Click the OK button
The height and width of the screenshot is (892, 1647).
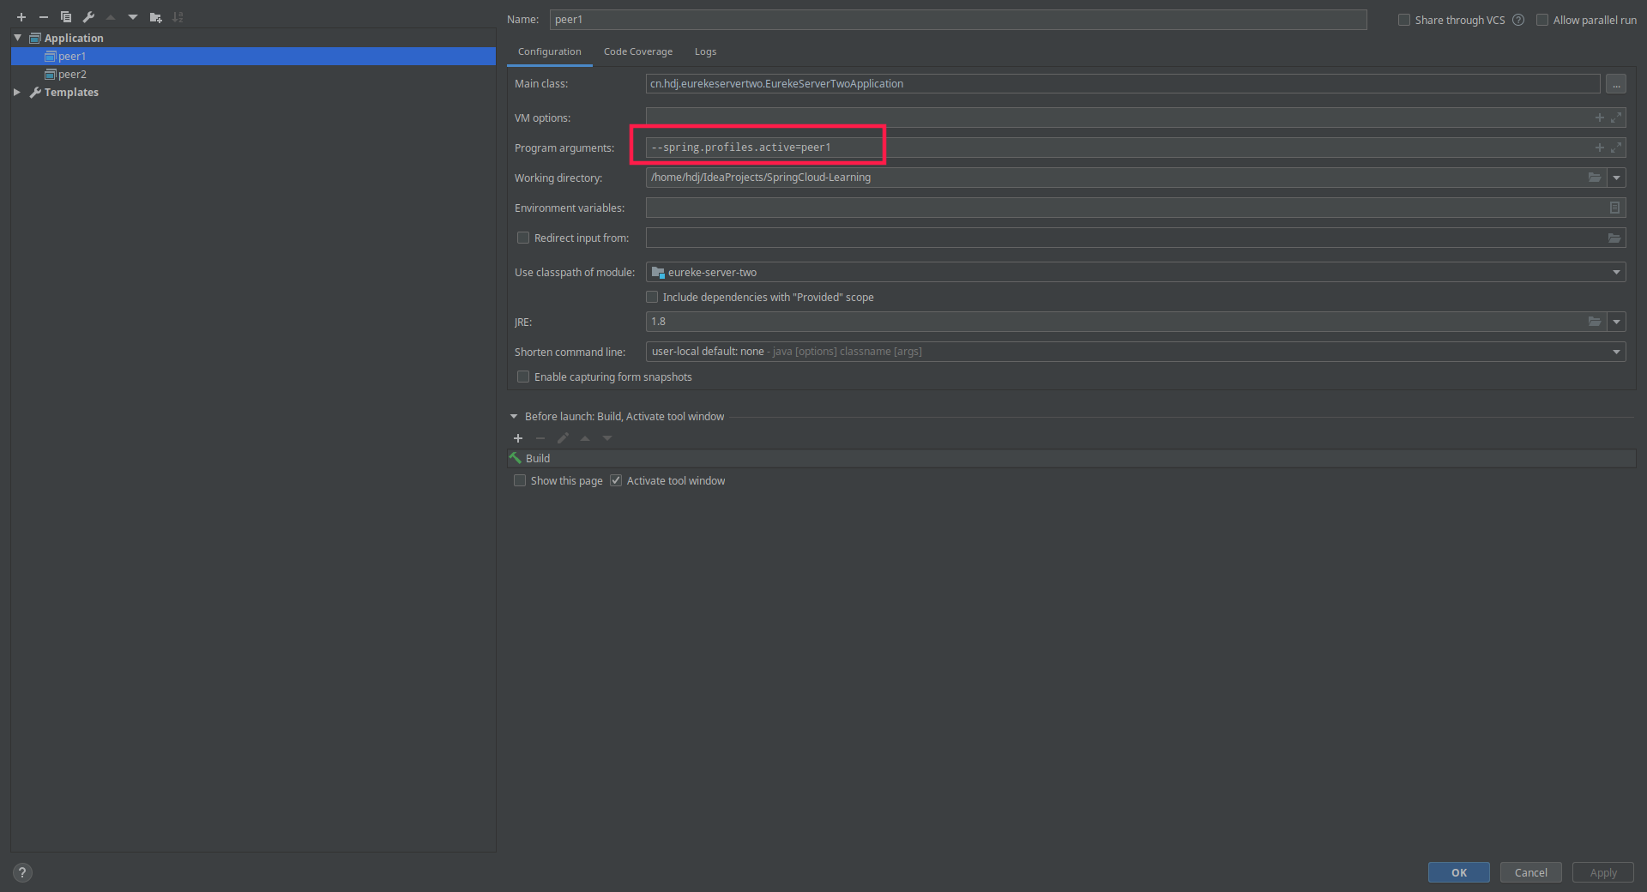1459,872
